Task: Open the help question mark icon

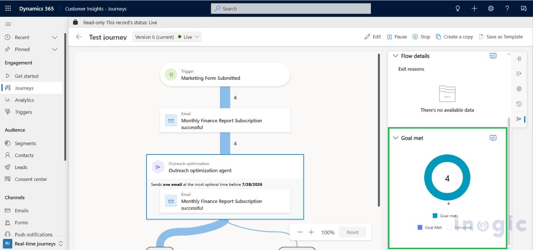Action: (507, 9)
